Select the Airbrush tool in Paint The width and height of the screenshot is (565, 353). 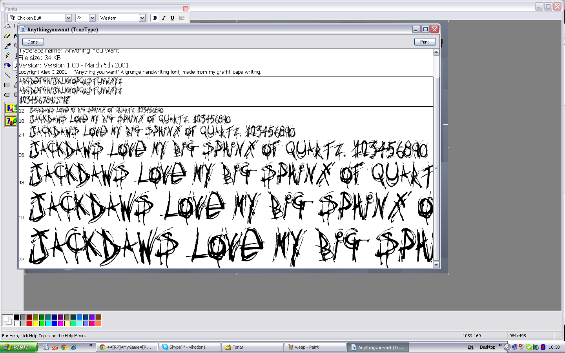[x=7, y=65]
